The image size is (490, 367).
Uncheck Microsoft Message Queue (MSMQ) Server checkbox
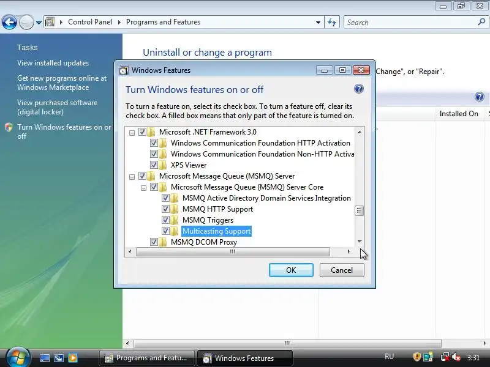(x=142, y=176)
